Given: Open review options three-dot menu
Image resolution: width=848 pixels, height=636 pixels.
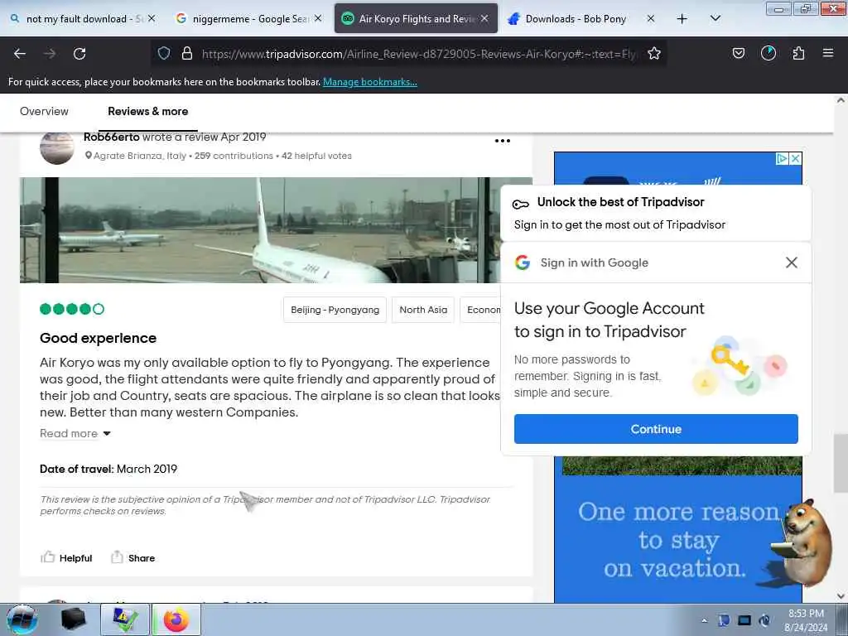Looking at the screenshot, I should tap(503, 141).
